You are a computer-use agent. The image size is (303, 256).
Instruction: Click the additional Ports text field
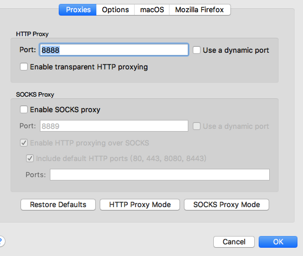click(x=160, y=174)
